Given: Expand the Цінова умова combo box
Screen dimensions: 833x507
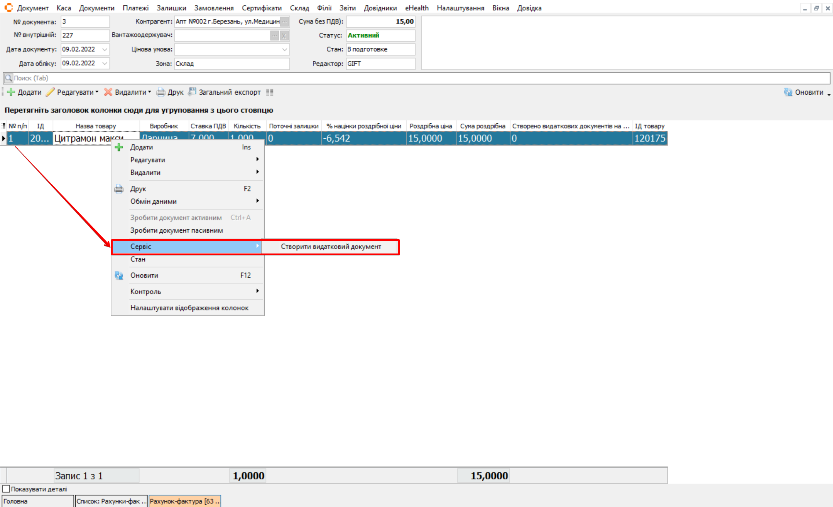Looking at the screenshot, I should coord(284,49).
